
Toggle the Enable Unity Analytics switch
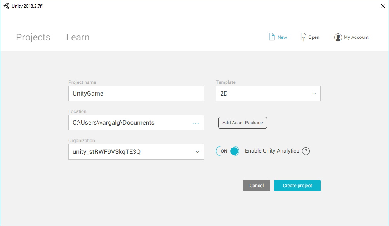(x=227, y=151)
